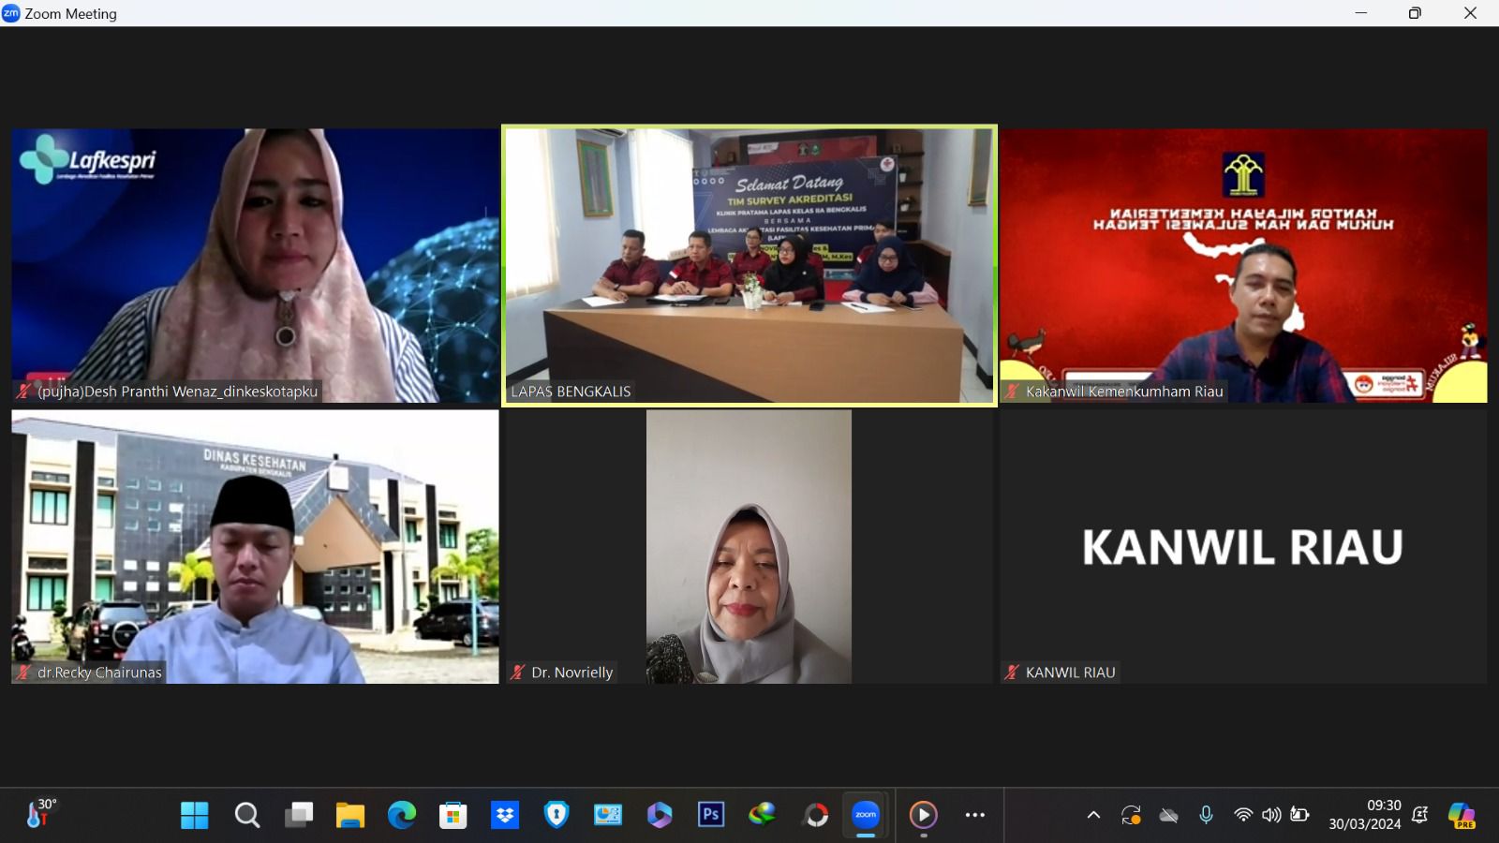Select Desh Pranthi Wenaz video tile
1499x843 pixels.
(255, 266)
